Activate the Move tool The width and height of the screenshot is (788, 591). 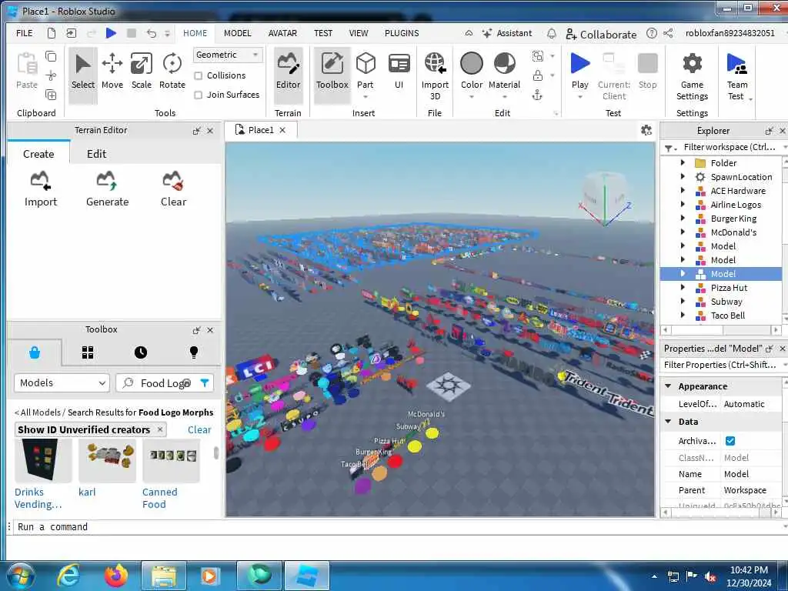[x=112, y=72]
